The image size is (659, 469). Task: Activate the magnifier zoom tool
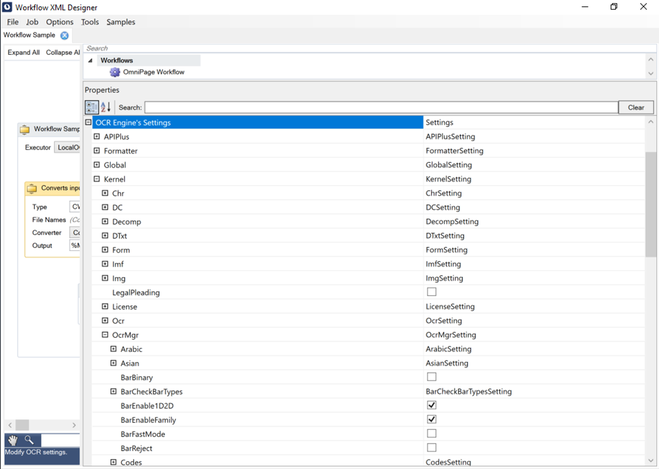click(x=30, y=440)
